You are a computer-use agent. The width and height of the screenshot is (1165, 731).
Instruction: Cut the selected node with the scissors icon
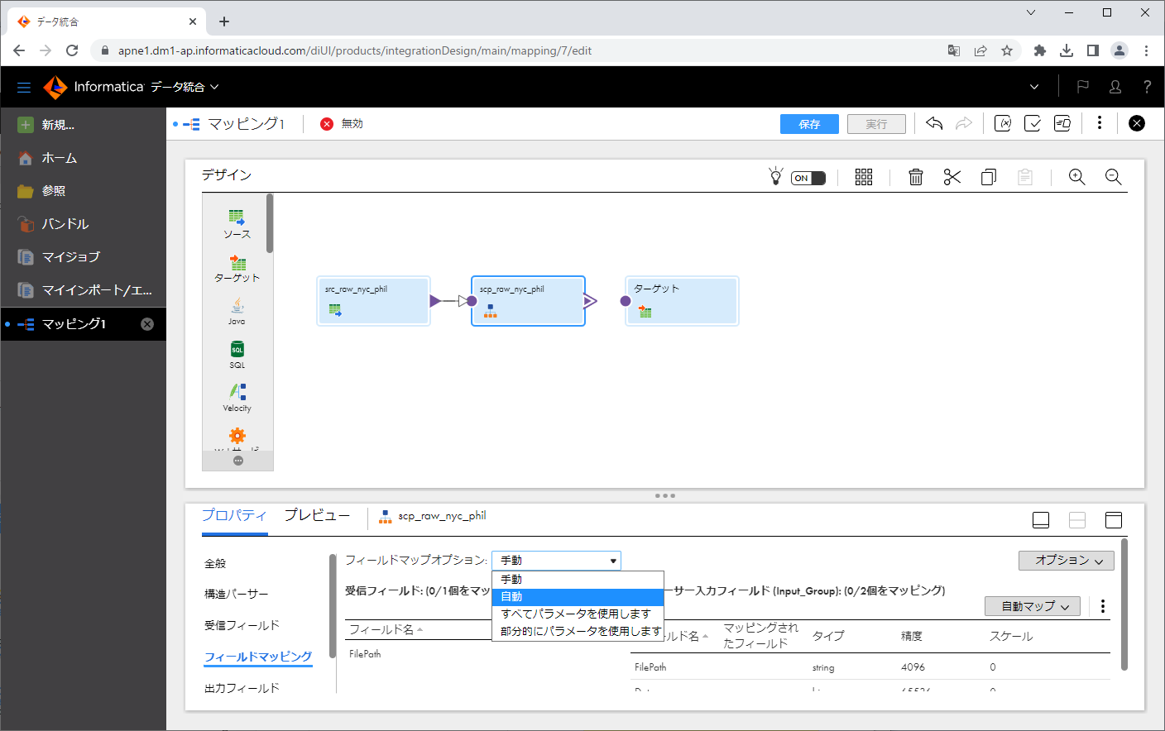[952, 176]
